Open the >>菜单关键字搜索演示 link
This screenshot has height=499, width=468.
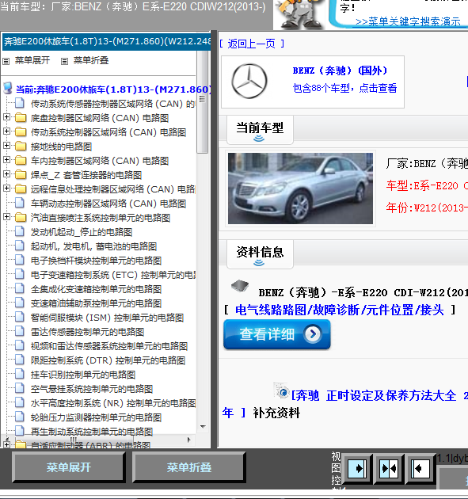pos(408,22)
